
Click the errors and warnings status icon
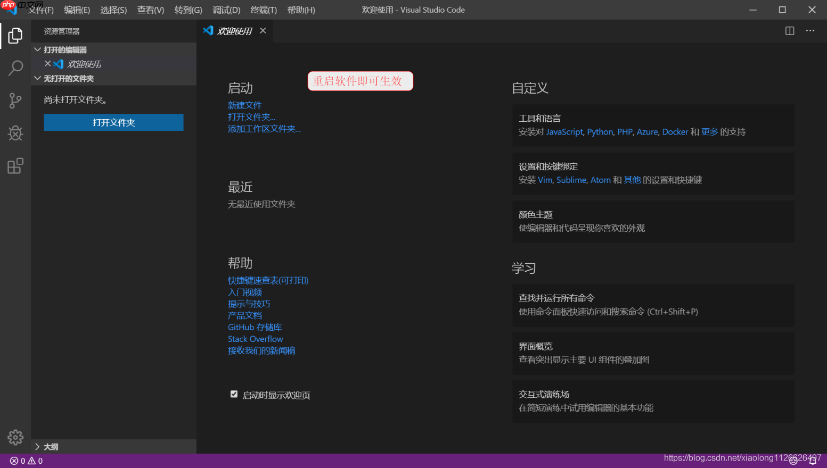(x=23, y=461)
